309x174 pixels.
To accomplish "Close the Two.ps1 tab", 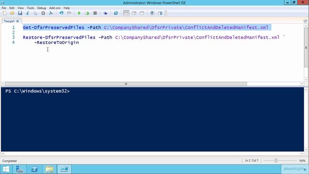I will point(17,21).
